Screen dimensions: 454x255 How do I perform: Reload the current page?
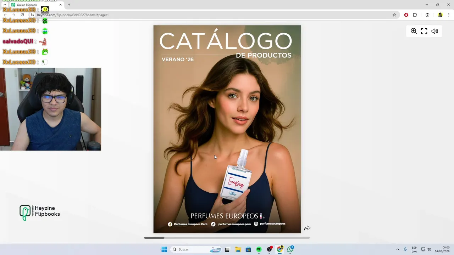[x=22, y=15]
